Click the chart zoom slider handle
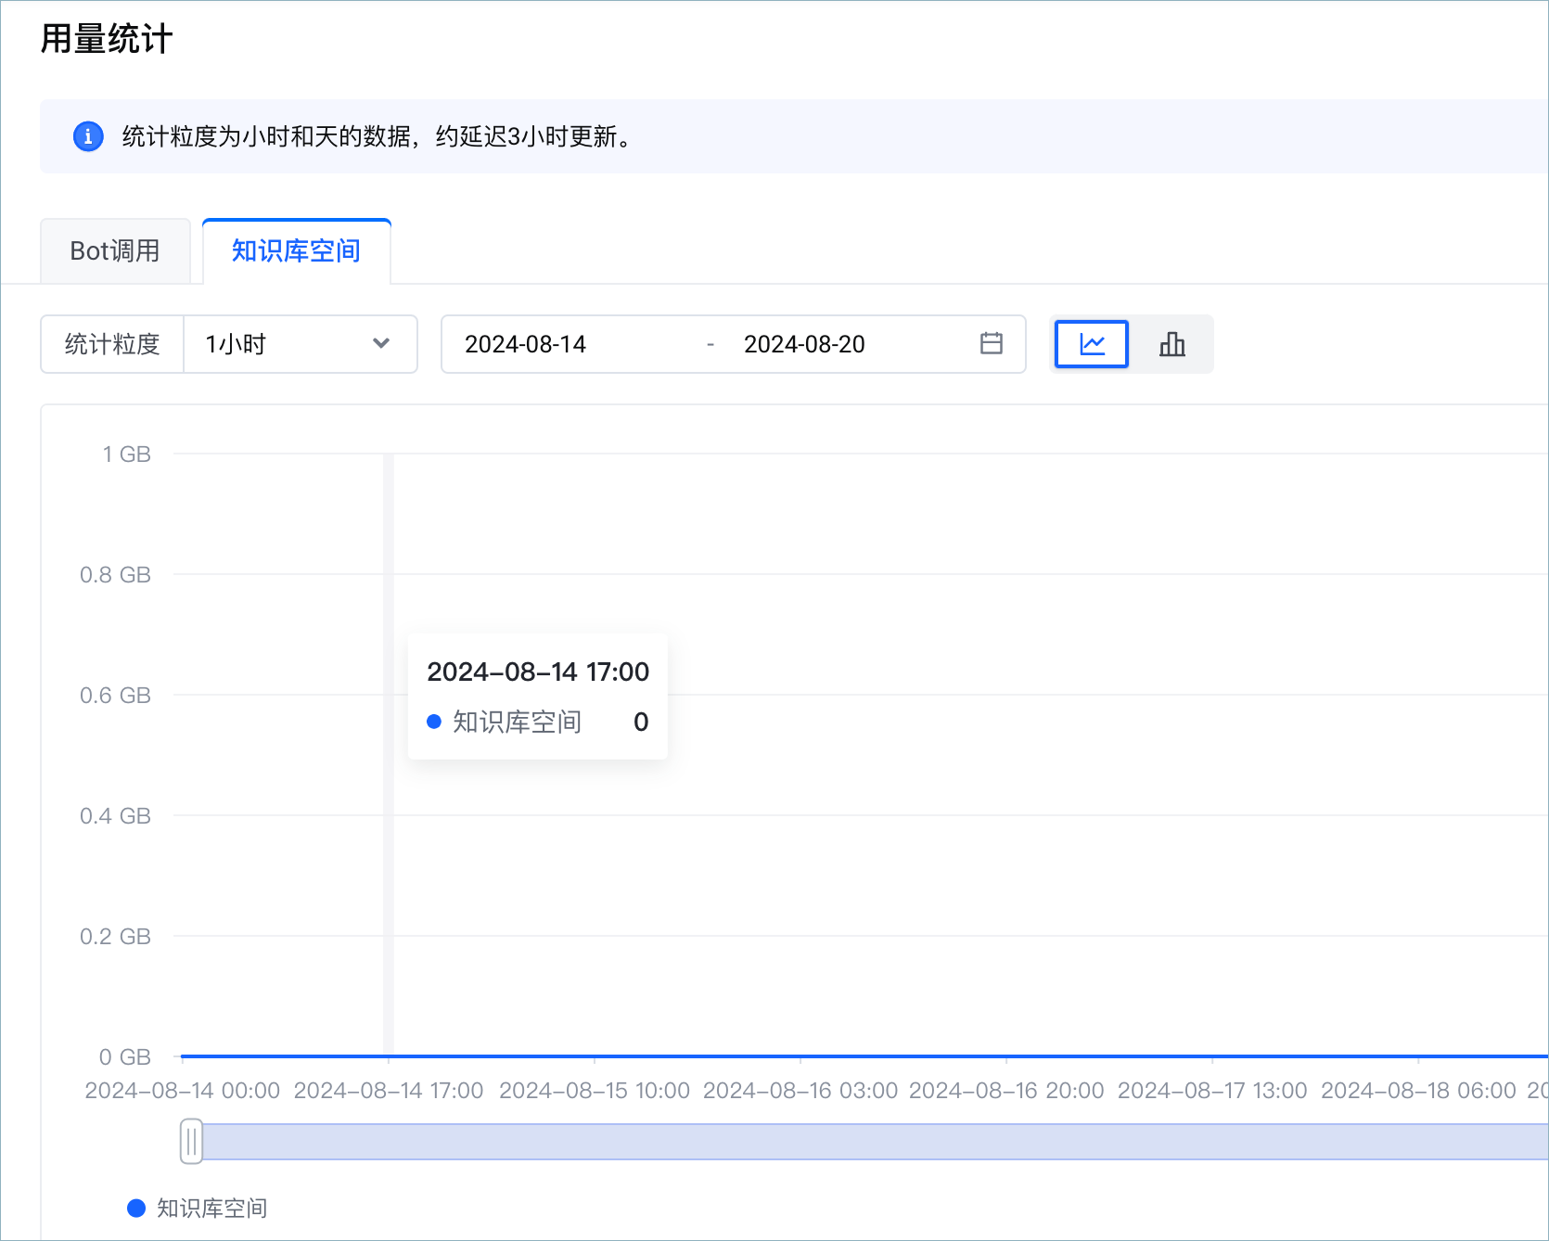 pos(191,1141)
